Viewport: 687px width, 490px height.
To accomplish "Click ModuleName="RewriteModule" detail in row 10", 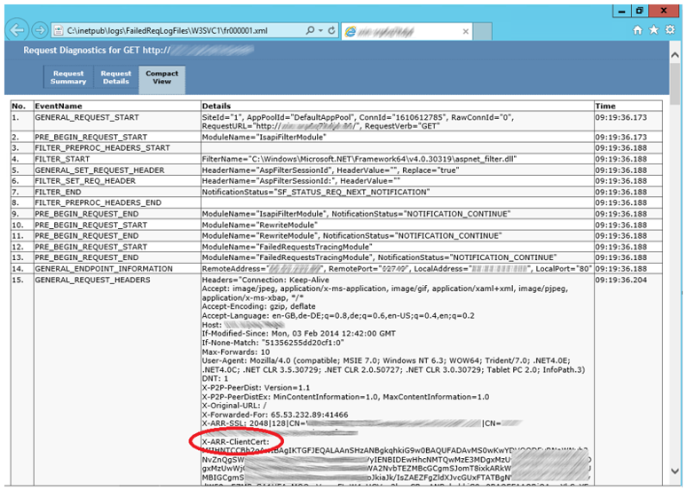I will point(260,225).
